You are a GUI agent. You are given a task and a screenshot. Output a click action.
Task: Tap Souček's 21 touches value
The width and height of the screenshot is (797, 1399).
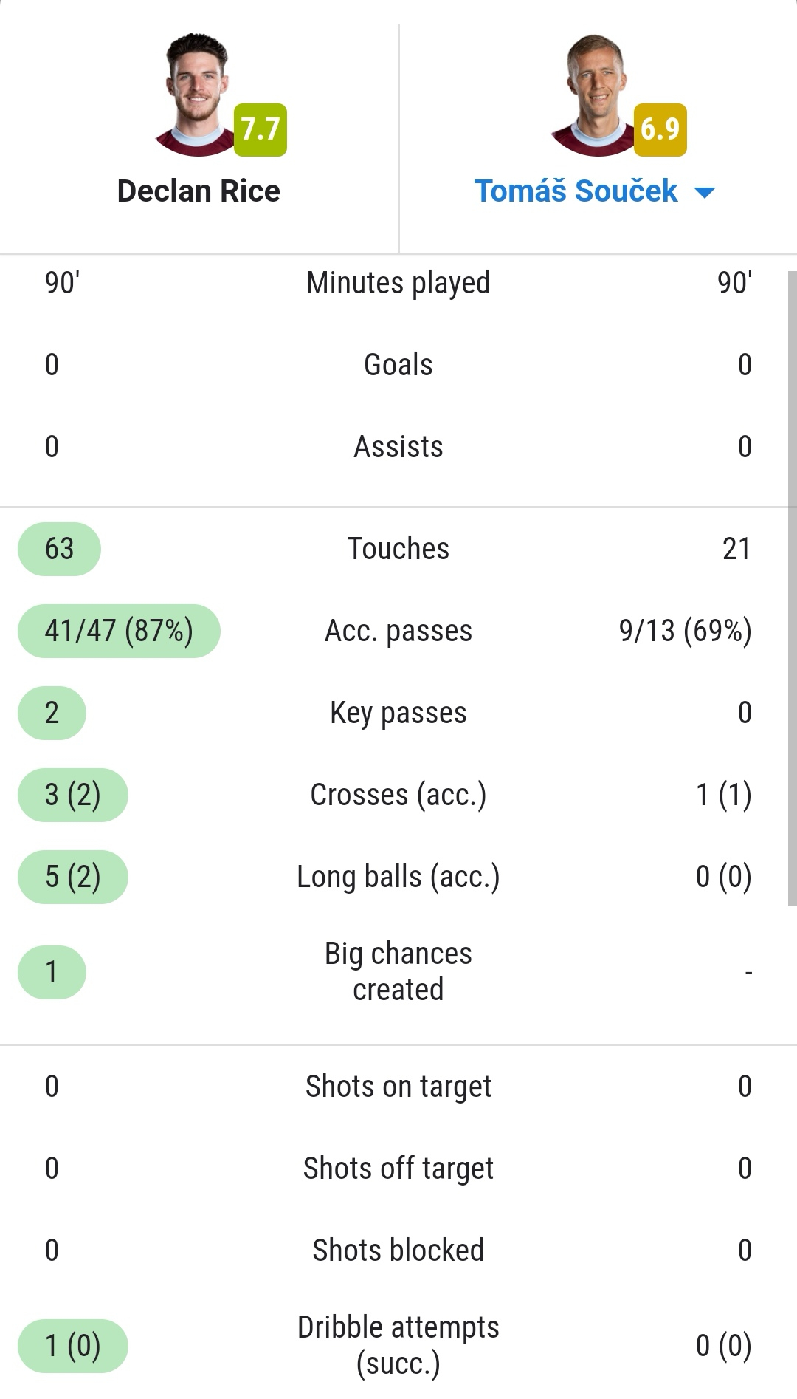pyautogui.click(x=736, y=549)
